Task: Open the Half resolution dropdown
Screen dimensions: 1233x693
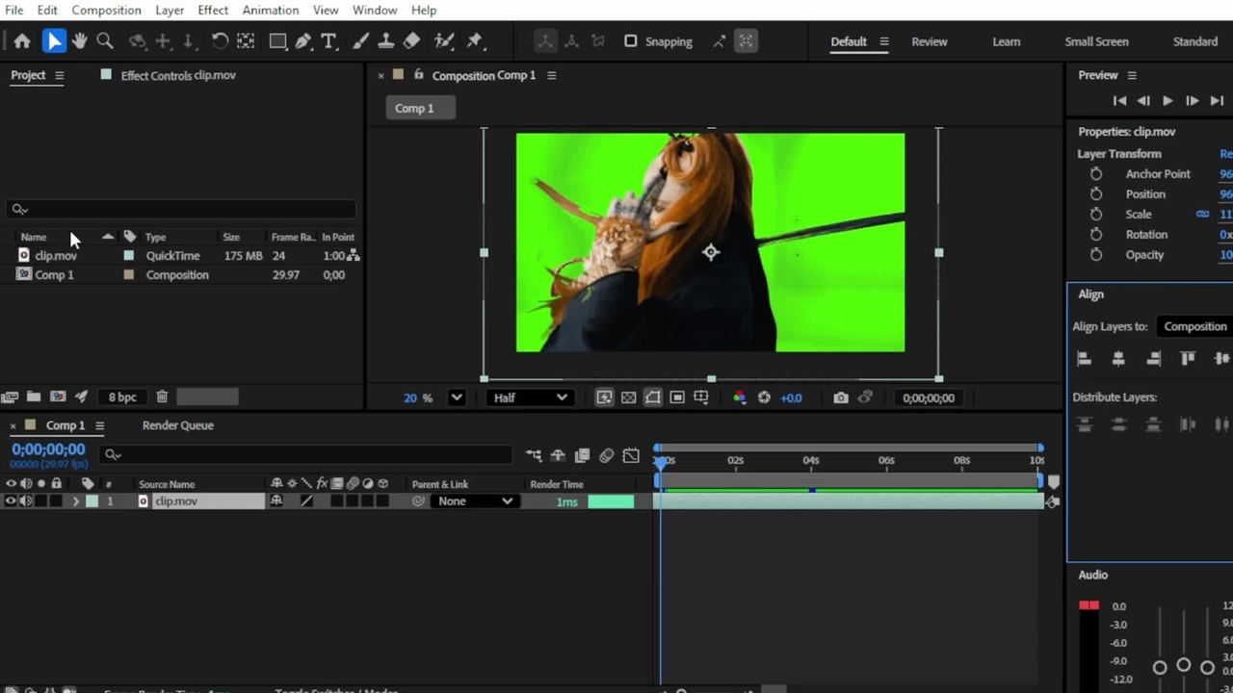Action: [x=530, y=398]
